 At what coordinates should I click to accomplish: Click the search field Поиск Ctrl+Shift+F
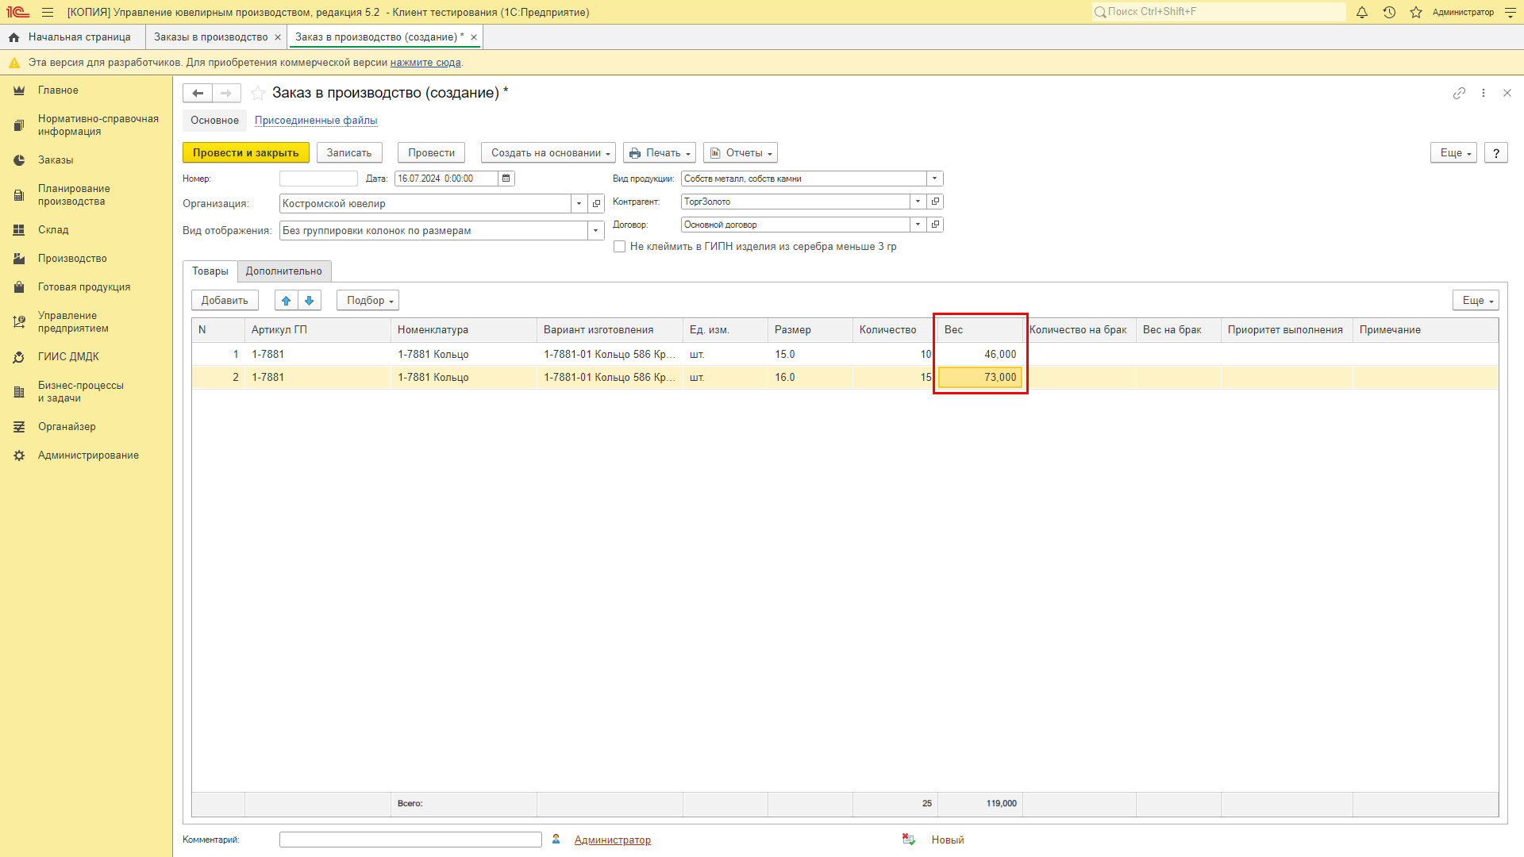pyautogui.click(x=1218, y=12)
